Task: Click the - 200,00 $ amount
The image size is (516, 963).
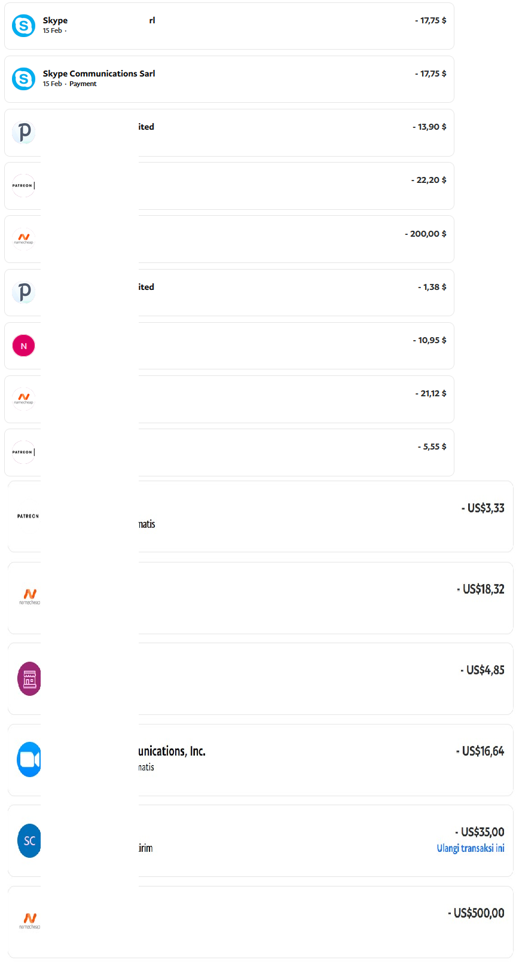Action: (x=426, y=234)
